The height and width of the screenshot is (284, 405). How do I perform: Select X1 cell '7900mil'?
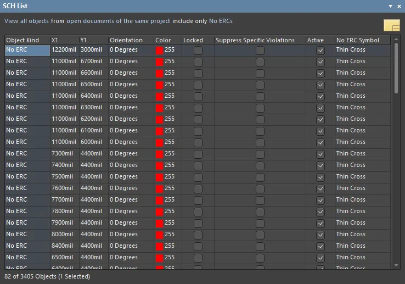click(65, 223)
